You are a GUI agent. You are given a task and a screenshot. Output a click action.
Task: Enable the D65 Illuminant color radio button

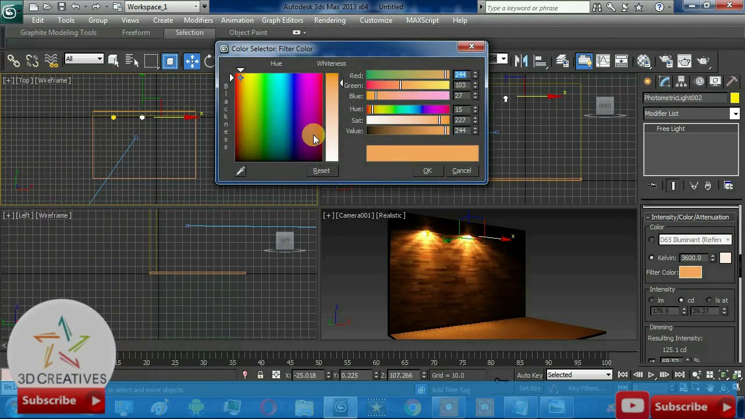pyautogui.click(x=652, y=240)
